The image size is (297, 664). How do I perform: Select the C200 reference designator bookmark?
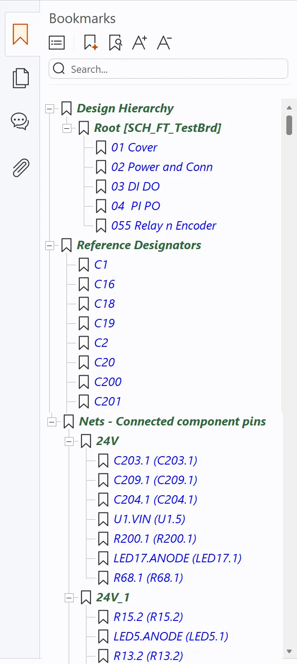(x=108, y=382)
